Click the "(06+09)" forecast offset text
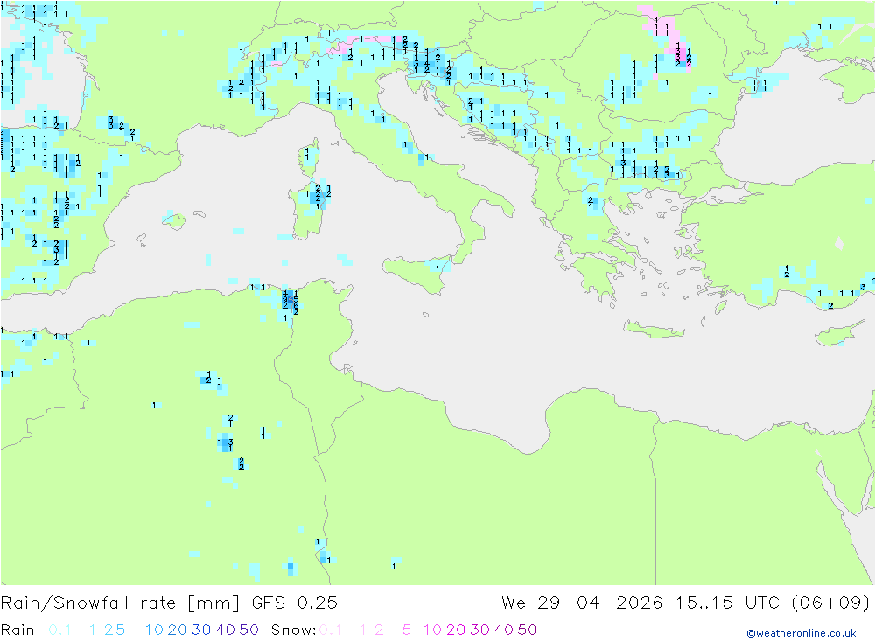 [830, 603]
